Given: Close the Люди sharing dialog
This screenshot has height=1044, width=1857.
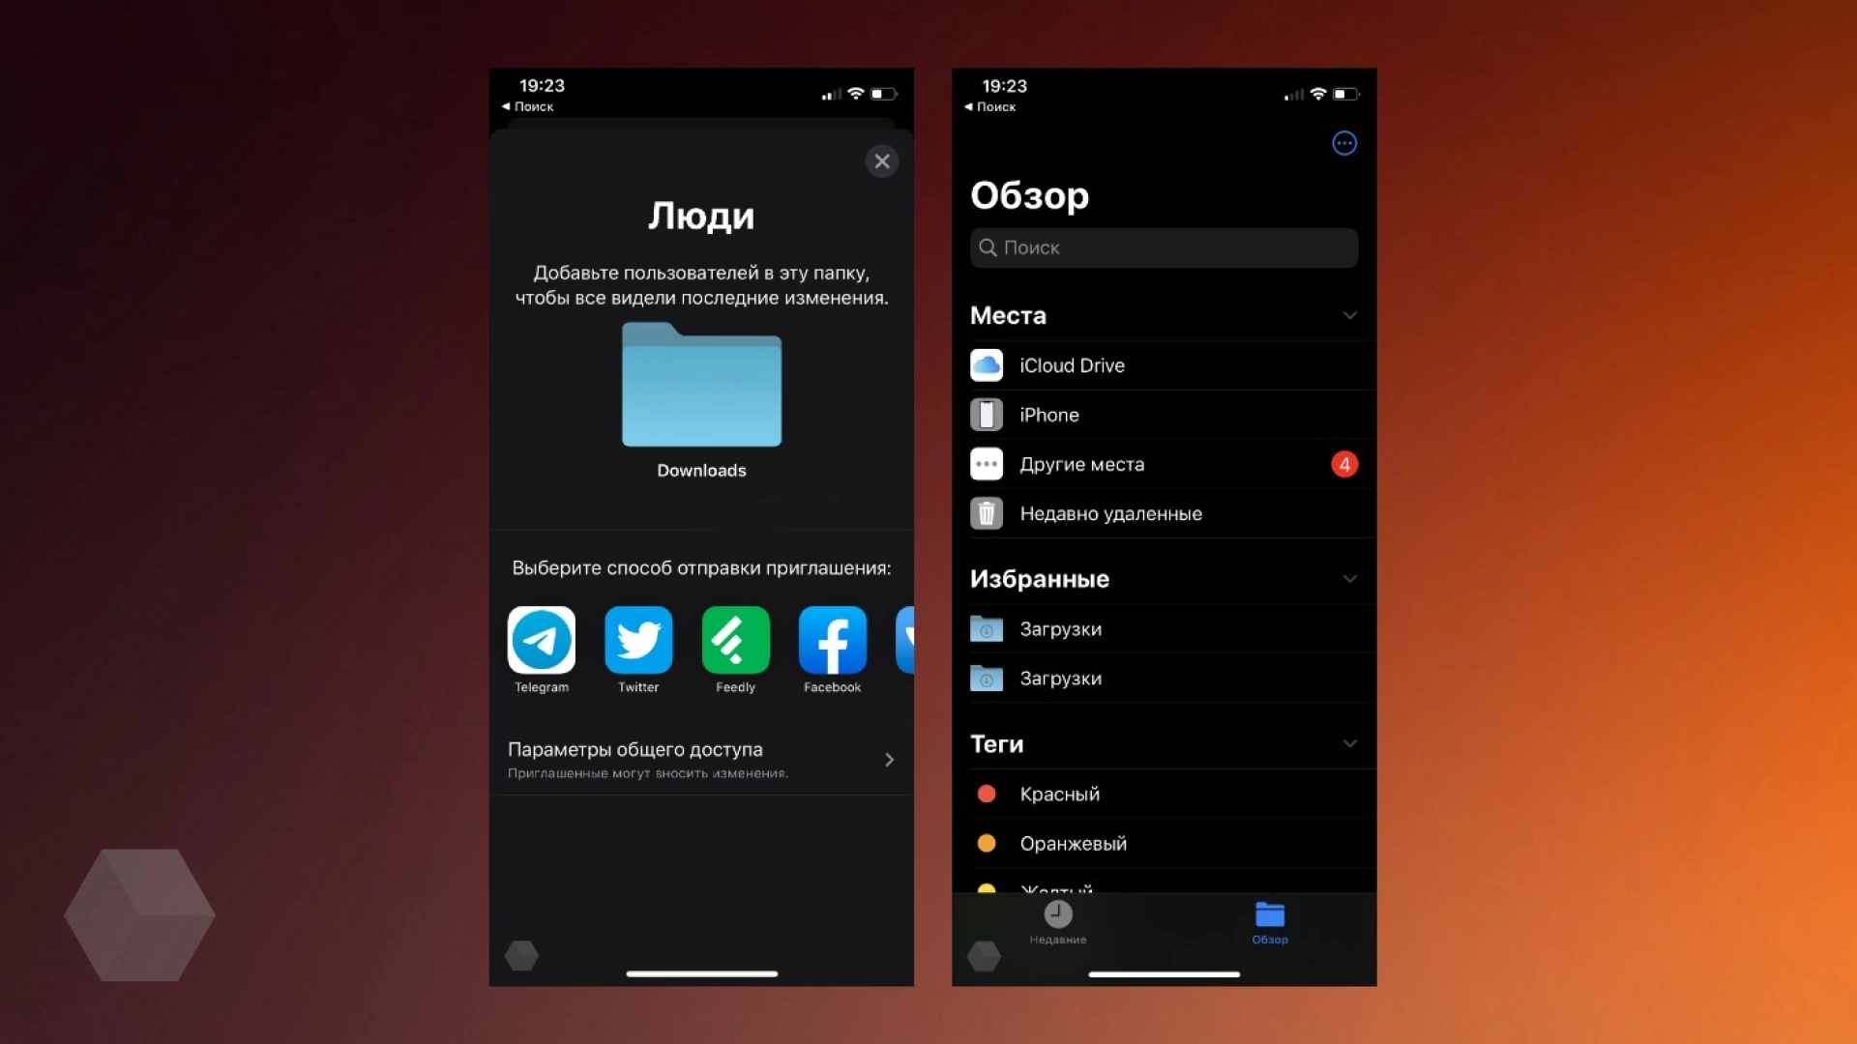Looking at the screenshot, I should (883, 160).
